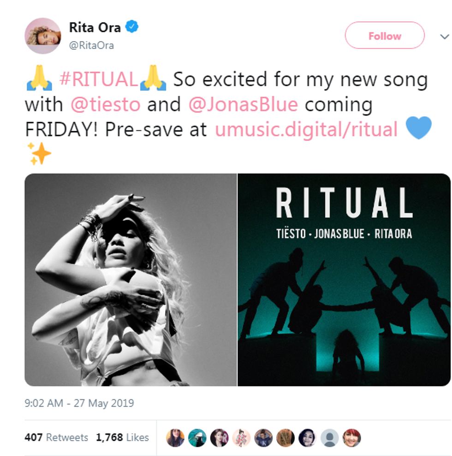Open the tweet options chevron menu
This screenshot has height=456, width=452.
point(445,37)
